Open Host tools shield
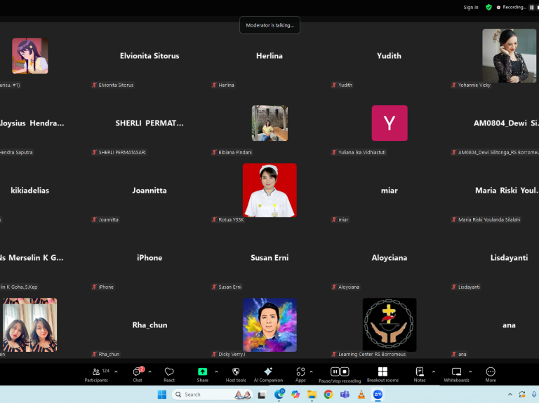Screen dimensions: 539x403 (236, 374)
